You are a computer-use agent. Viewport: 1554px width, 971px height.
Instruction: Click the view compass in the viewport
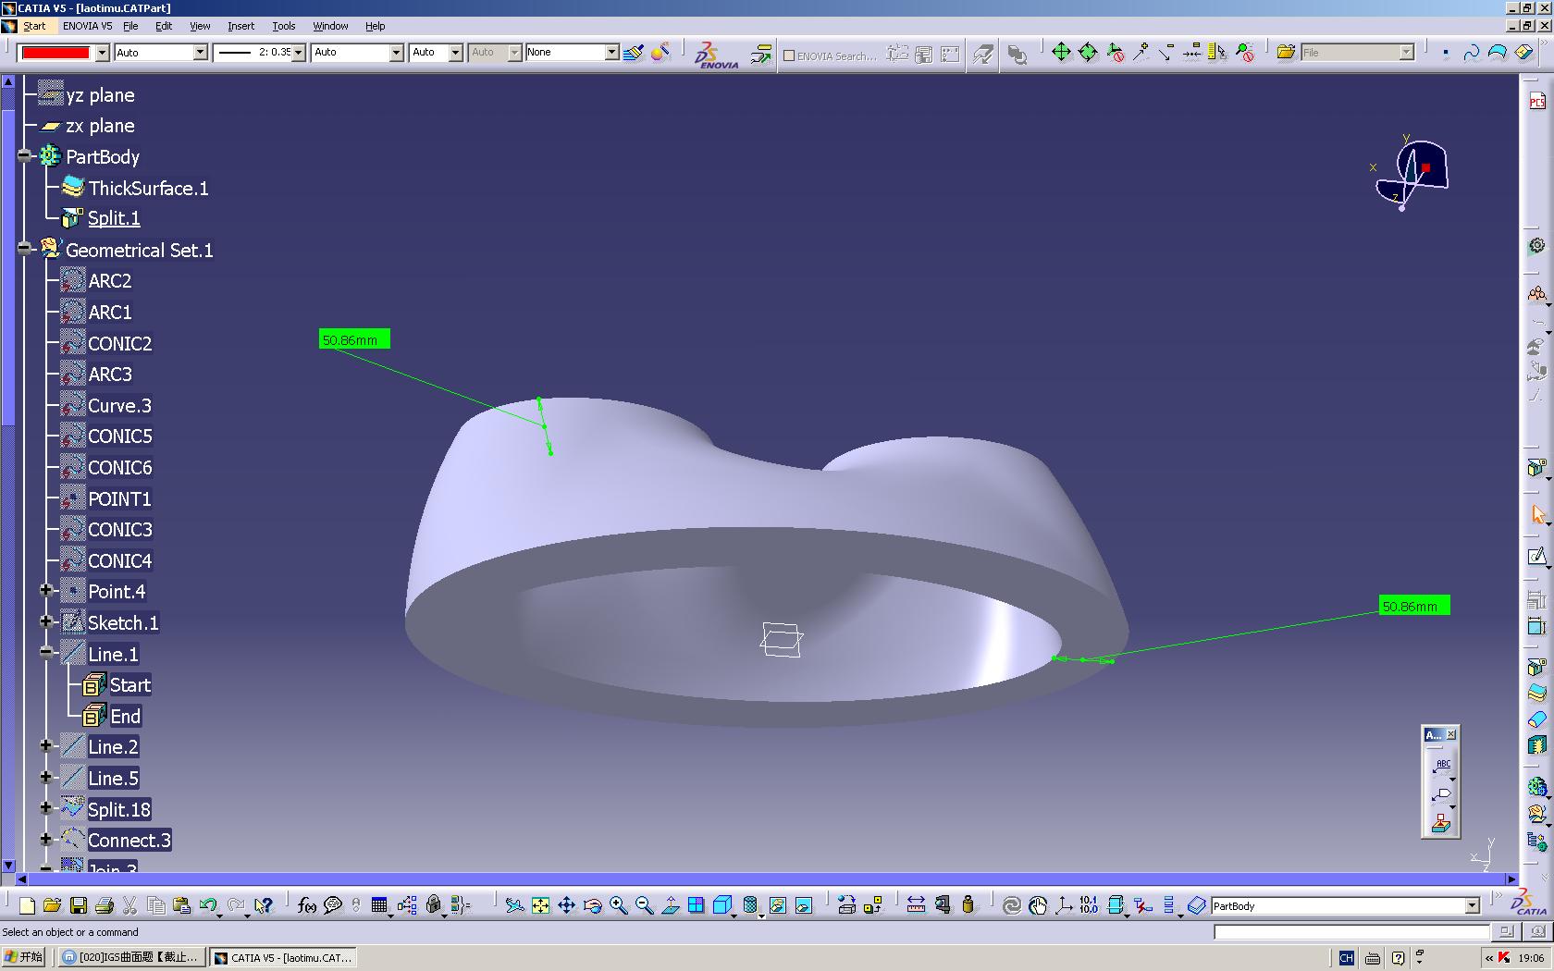[1412, 173]
